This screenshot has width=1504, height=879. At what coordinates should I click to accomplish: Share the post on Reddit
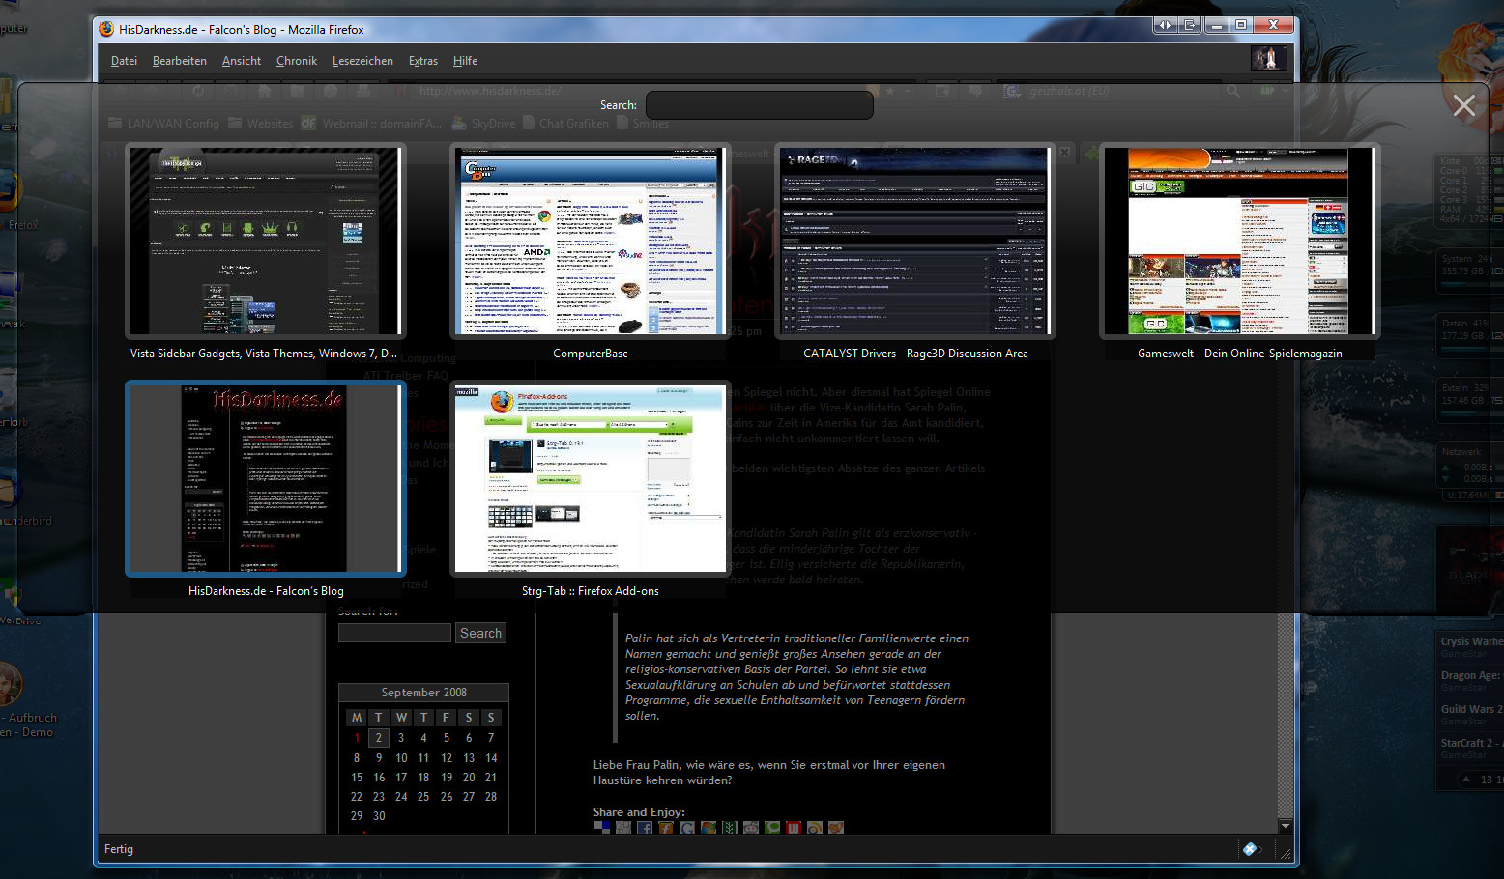pos(751,827)
